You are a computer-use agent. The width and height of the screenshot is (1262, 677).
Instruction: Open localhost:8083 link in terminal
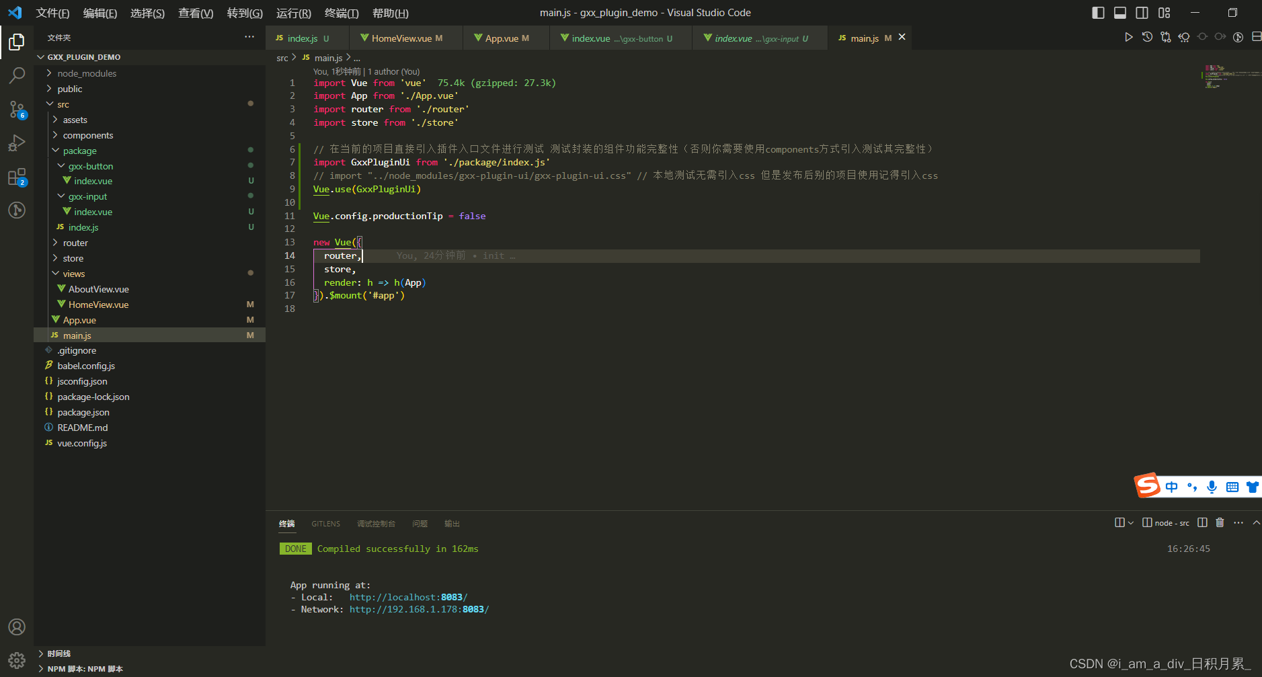408,597
